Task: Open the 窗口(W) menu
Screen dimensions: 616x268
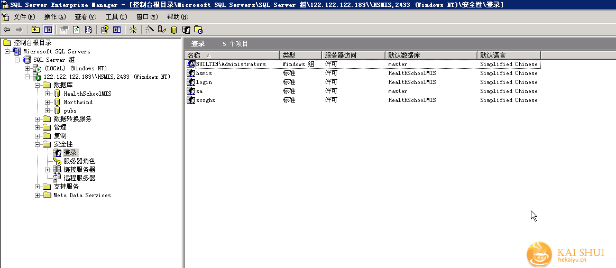Action: point(147,17)
